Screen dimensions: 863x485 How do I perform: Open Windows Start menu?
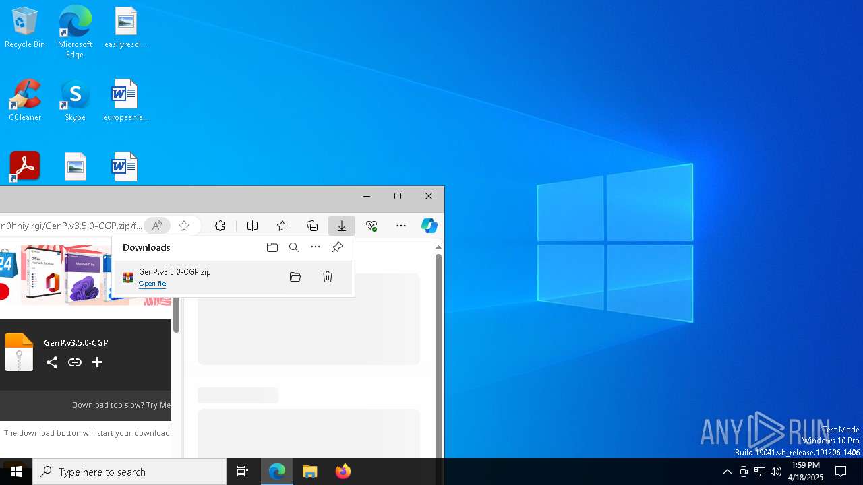point(16,472)
